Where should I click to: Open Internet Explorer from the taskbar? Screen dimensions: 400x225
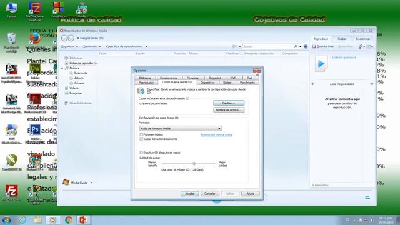coord(22,220)
